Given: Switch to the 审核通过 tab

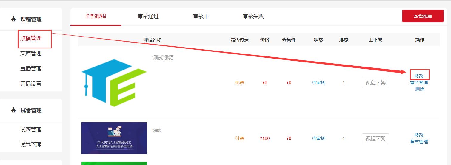Looking at the screenshot, I should click(148, 16).
